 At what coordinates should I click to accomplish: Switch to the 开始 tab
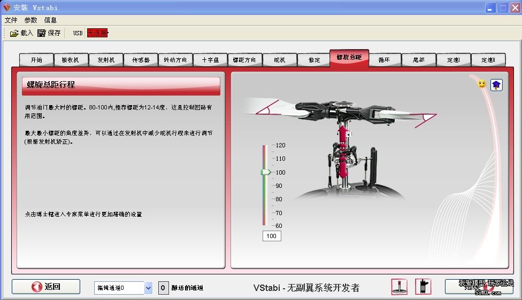36,60
